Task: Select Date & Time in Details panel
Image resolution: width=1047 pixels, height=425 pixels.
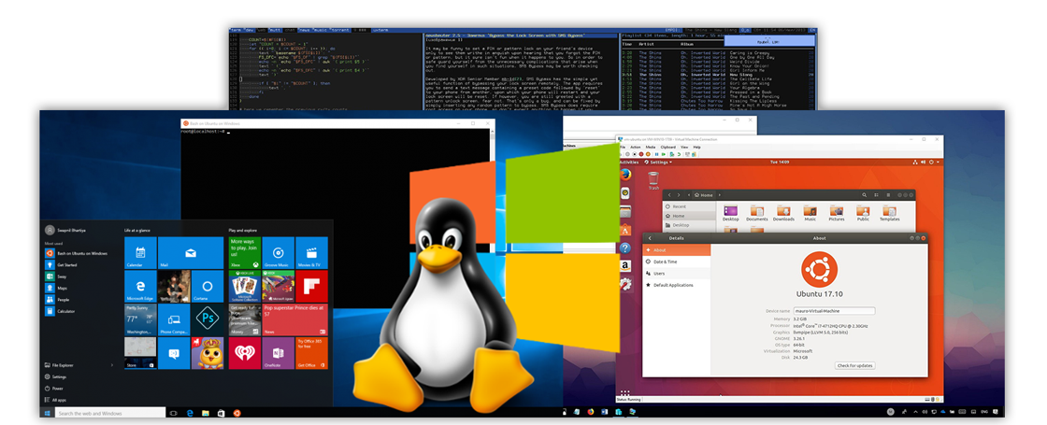Action: click(677, 262)
